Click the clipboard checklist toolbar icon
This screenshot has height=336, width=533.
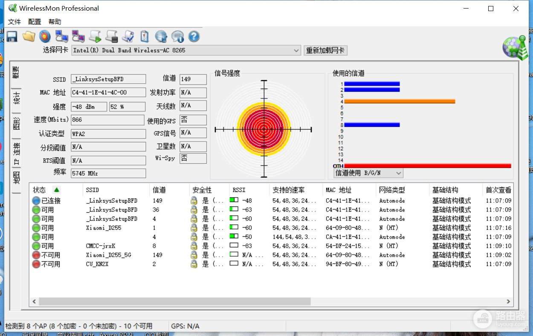[145, 37]
